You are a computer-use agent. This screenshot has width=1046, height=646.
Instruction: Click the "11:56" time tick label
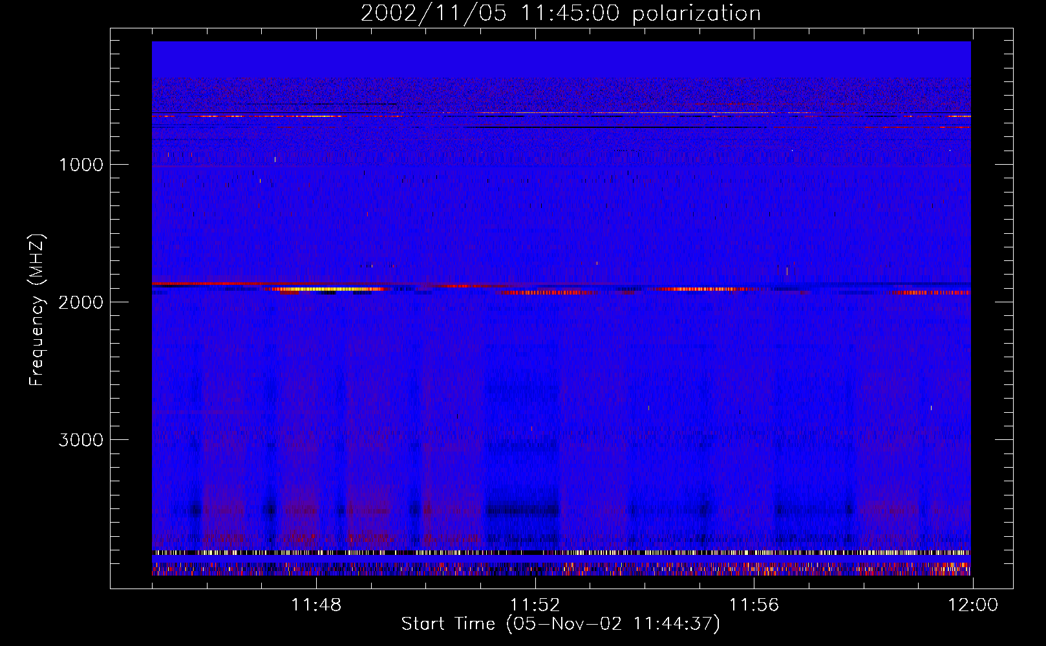[754, 605]
